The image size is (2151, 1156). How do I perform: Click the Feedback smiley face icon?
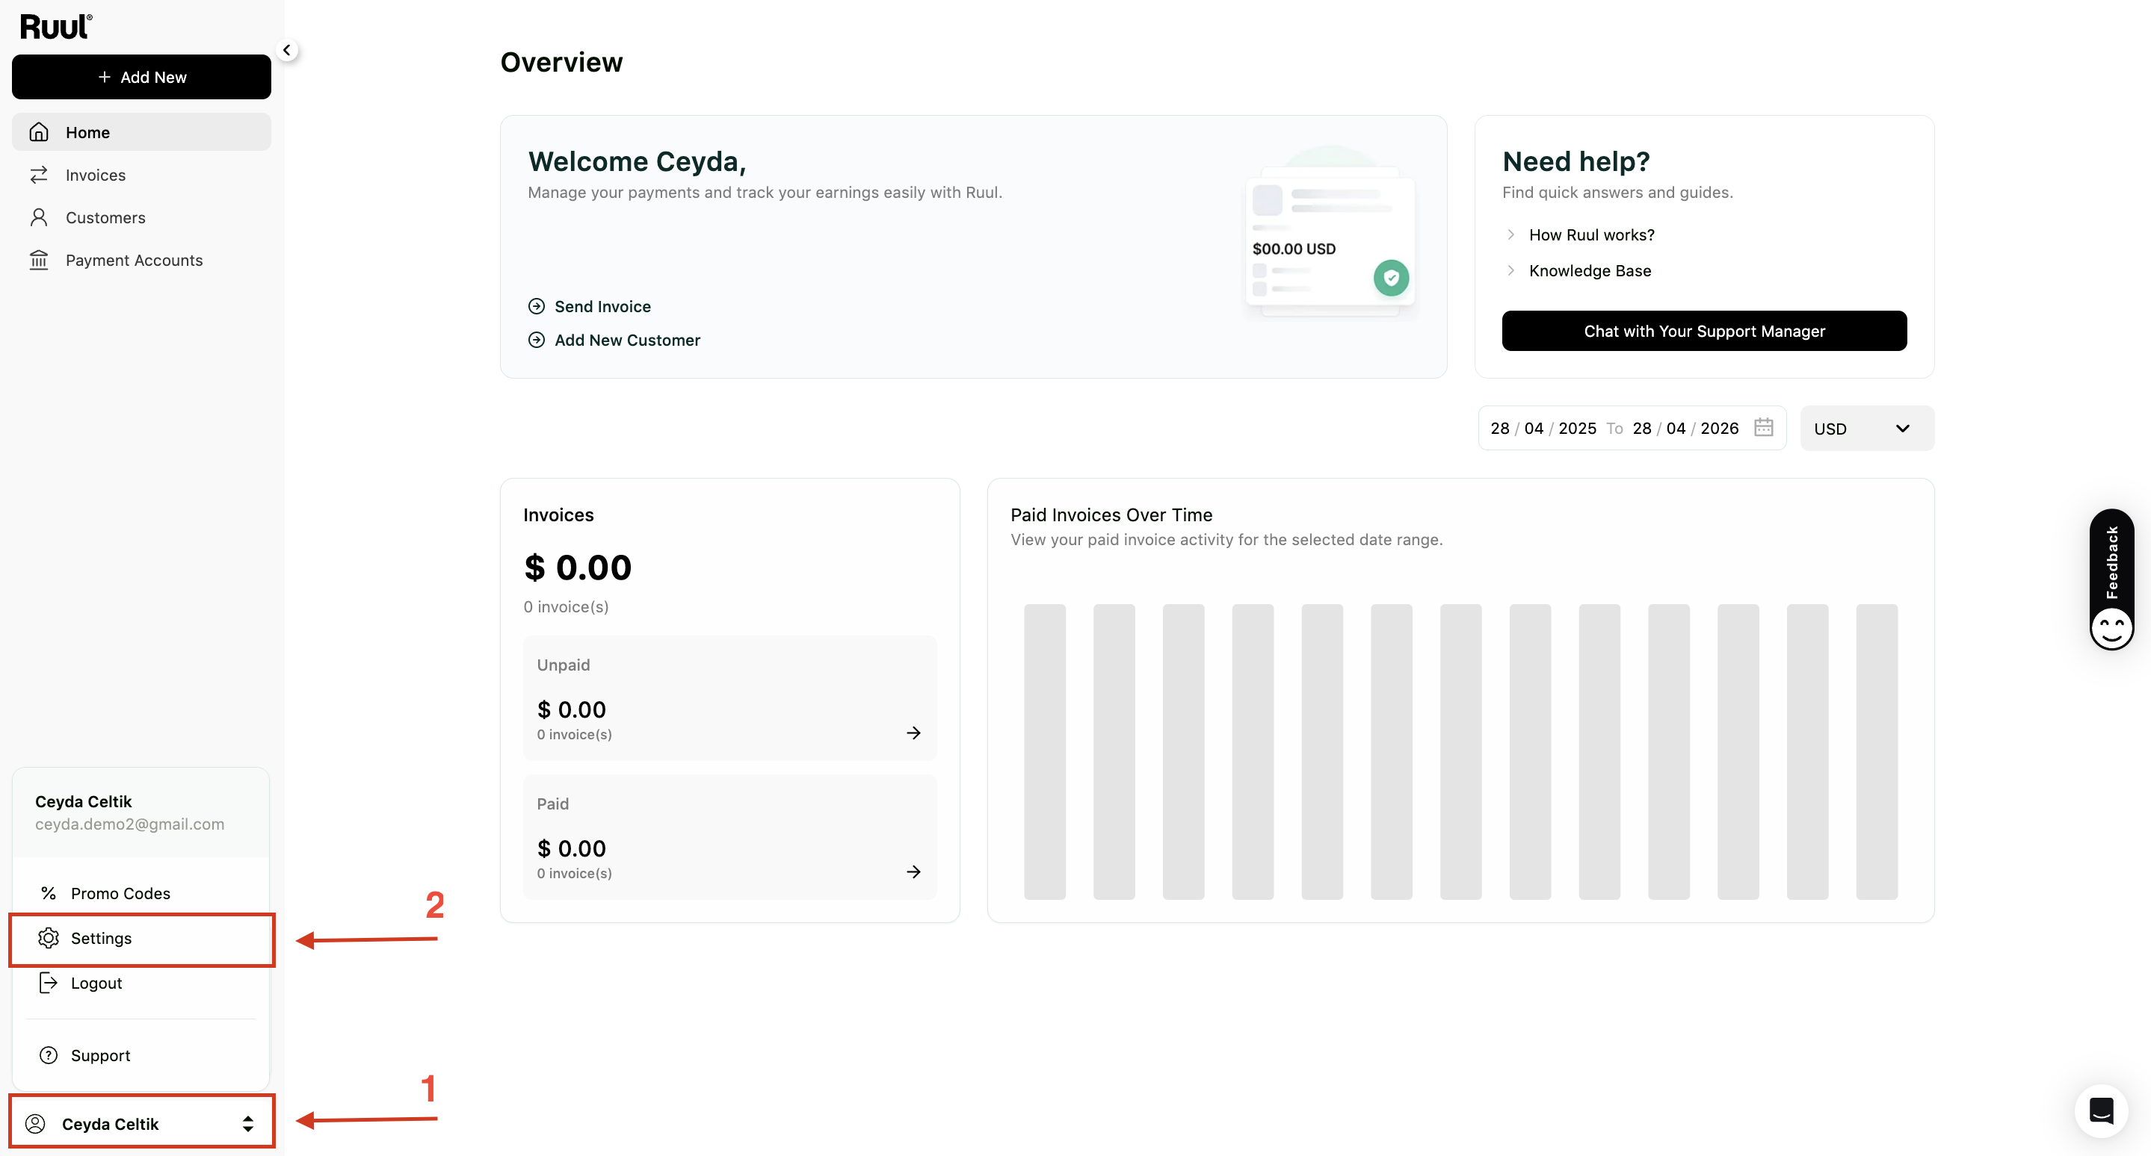coord(2111,628)
